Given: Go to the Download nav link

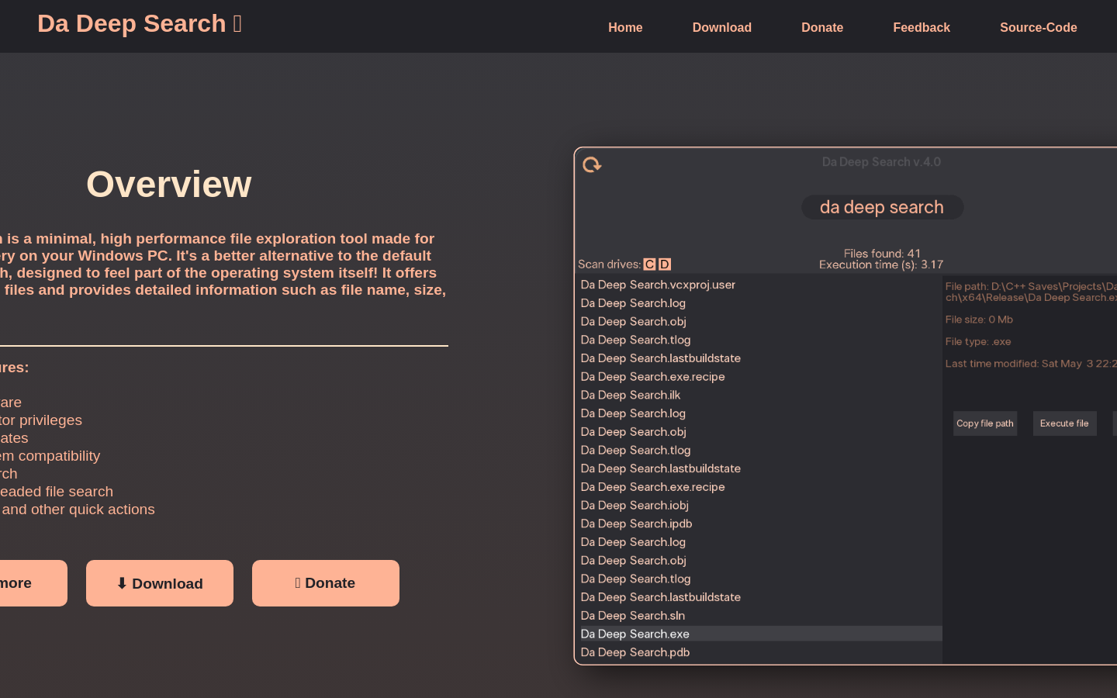Looking at the screenshot, I should (721, 27).
